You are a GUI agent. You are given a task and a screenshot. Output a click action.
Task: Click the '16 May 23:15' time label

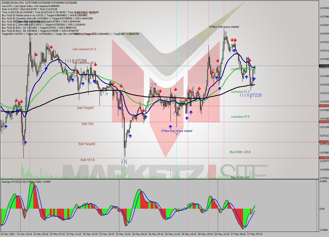(222, 234)
